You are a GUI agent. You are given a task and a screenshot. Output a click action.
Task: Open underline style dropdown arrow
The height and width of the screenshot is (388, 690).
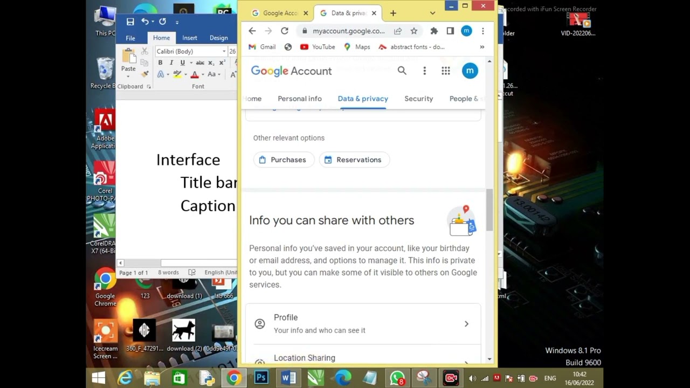tap(191, 63)
